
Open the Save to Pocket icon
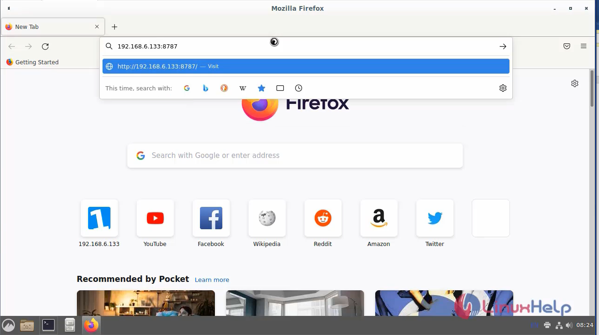[x=567, y=46]
